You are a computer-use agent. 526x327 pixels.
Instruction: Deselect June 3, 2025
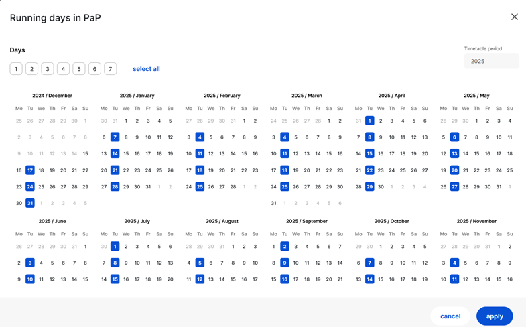pyautogui.click(x=30, y=263)
